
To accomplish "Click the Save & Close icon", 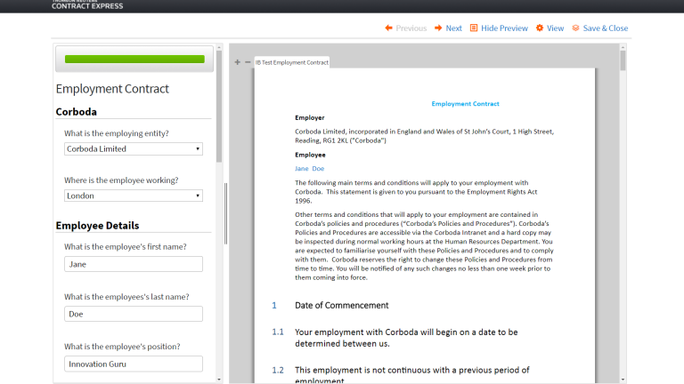I will click(575, 28).
